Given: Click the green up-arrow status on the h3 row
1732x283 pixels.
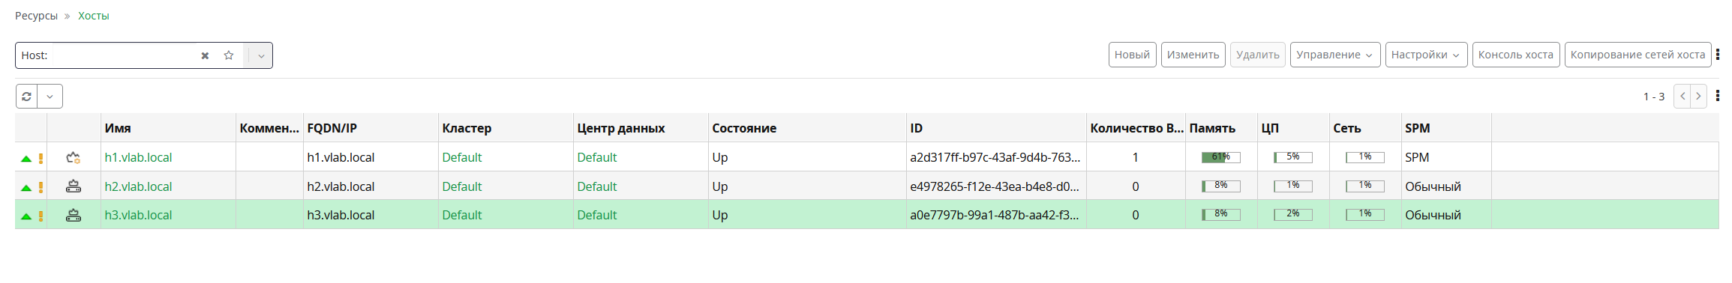Looking at the screenshot, I should tap(26, 216).
